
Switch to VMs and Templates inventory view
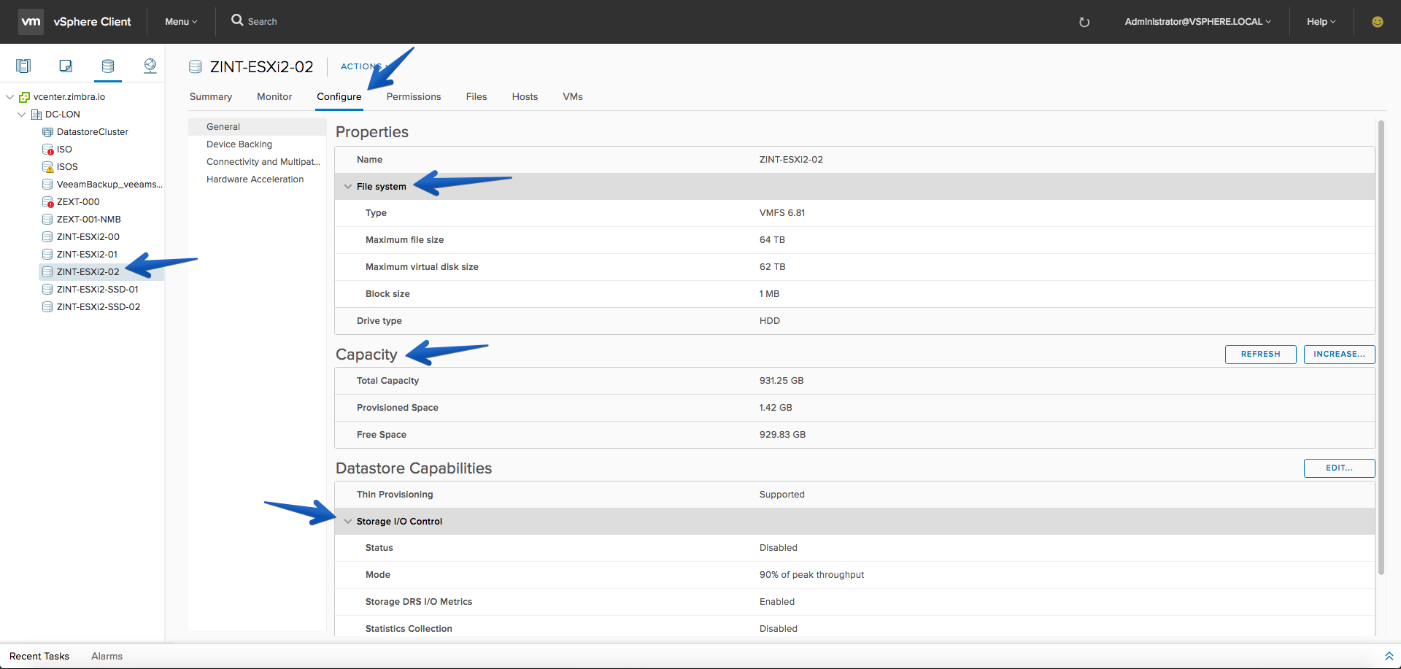tap(66, 66)
